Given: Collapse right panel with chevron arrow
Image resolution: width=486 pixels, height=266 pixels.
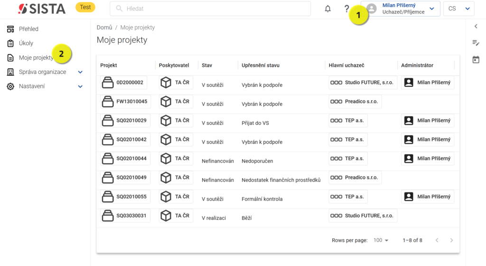Looking at the screenshot, I should [476, 27].
